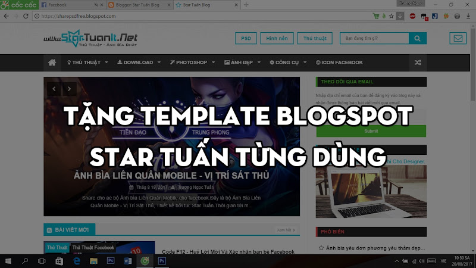
Task: Click the PSD button
Action: click(246, 38)
